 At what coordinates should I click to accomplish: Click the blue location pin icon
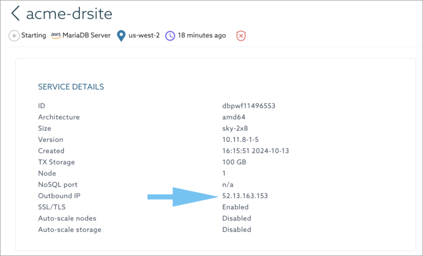122,36
